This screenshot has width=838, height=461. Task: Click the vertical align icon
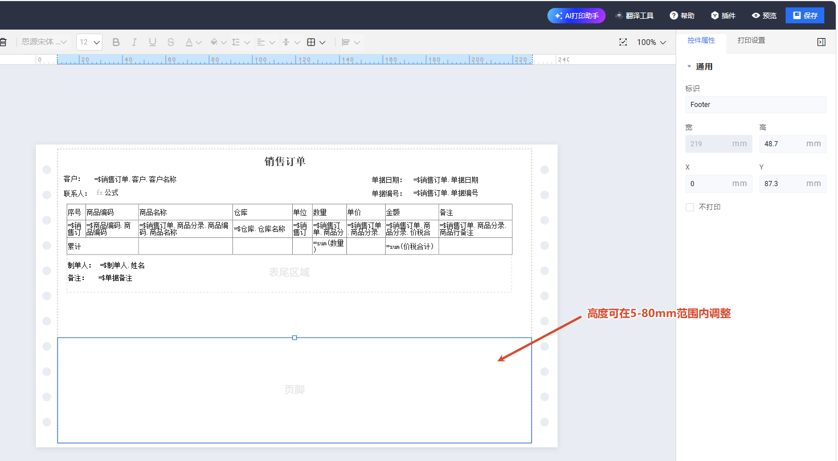[x=286, y=42]
